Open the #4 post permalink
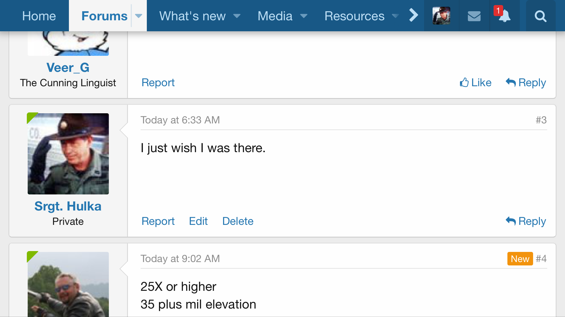The height and width of the screenshot is (317, 565). (541, 258)
